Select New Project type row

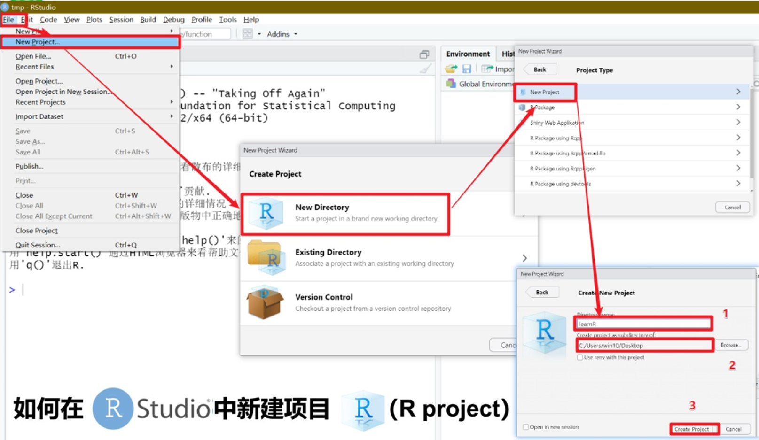[633, 92]
